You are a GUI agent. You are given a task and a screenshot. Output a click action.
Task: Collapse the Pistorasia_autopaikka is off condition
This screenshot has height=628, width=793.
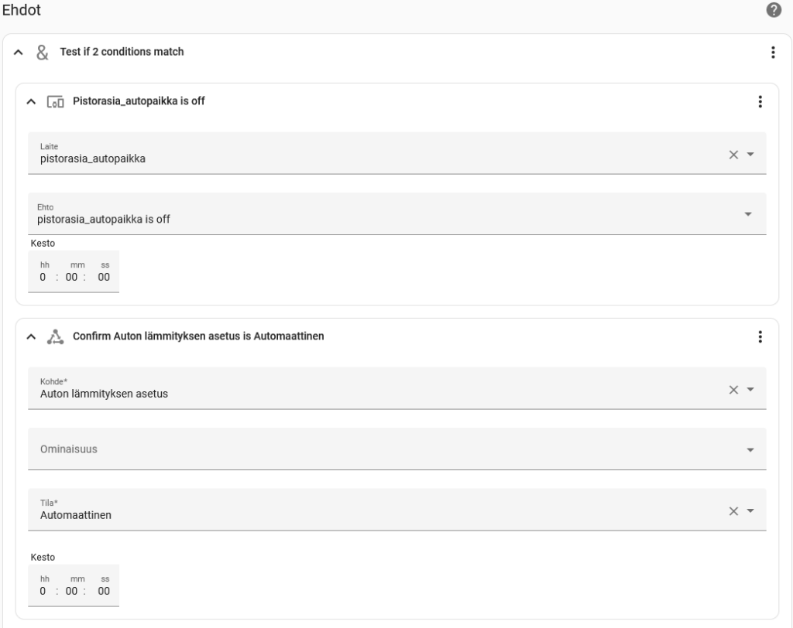pyautogui.click(x=31, y=101)
